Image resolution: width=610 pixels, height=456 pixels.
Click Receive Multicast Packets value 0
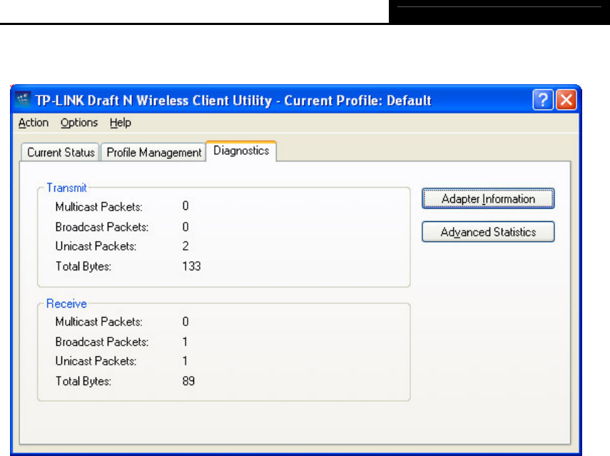point(185,321)
